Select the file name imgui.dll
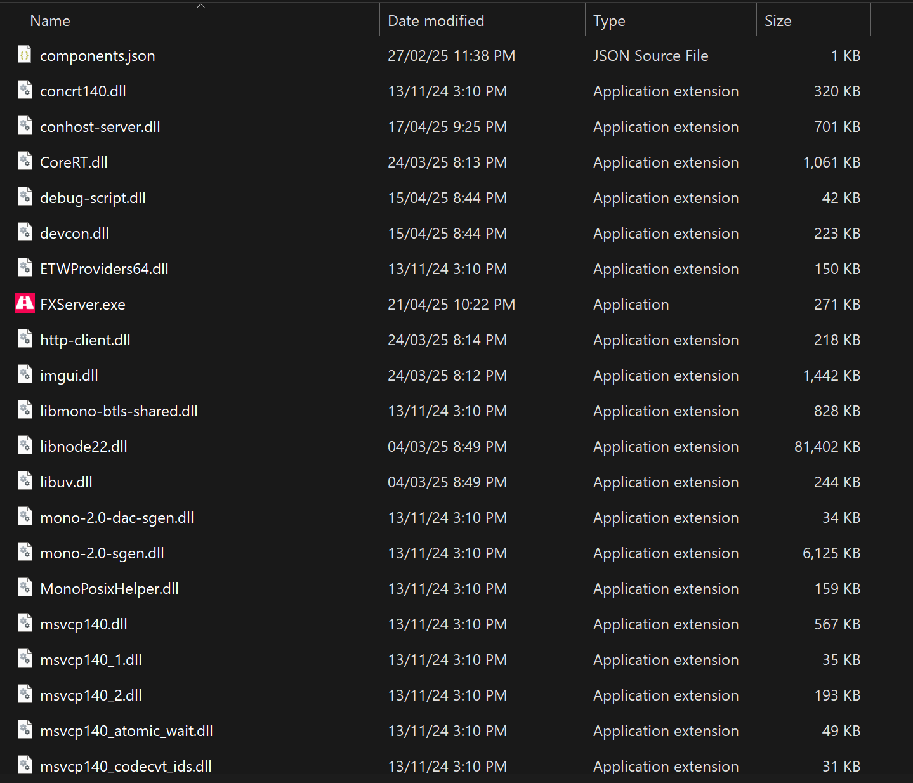The width and height of the screenshot is (913, 783). tap(69, 376)
